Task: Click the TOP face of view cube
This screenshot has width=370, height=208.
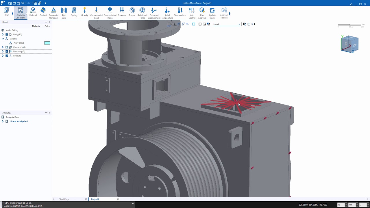Action: (354, 45)
